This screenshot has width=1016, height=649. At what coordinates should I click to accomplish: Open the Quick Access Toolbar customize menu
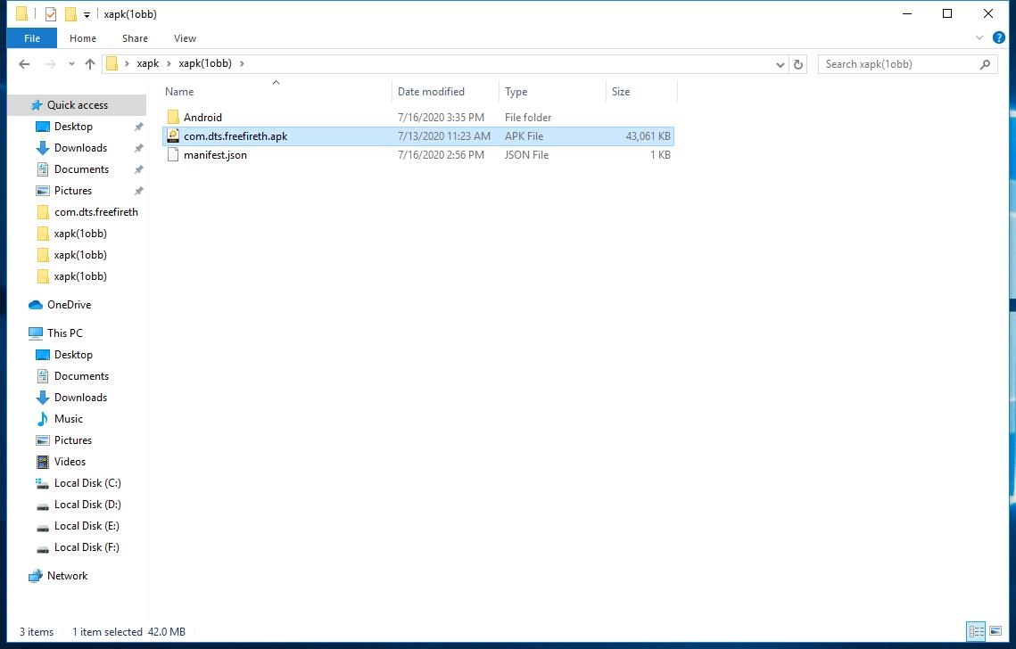[86, 13]
